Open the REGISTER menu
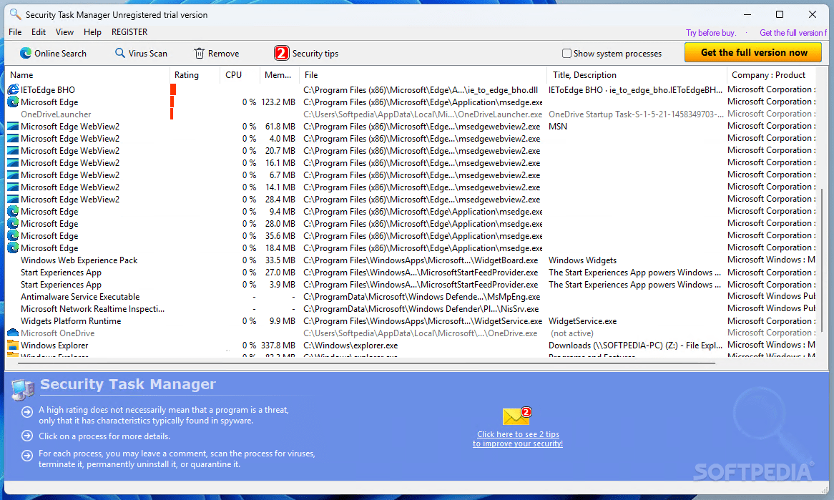This screenshot has width=834, height=500. pyautogui.click(x=129, y=32)
